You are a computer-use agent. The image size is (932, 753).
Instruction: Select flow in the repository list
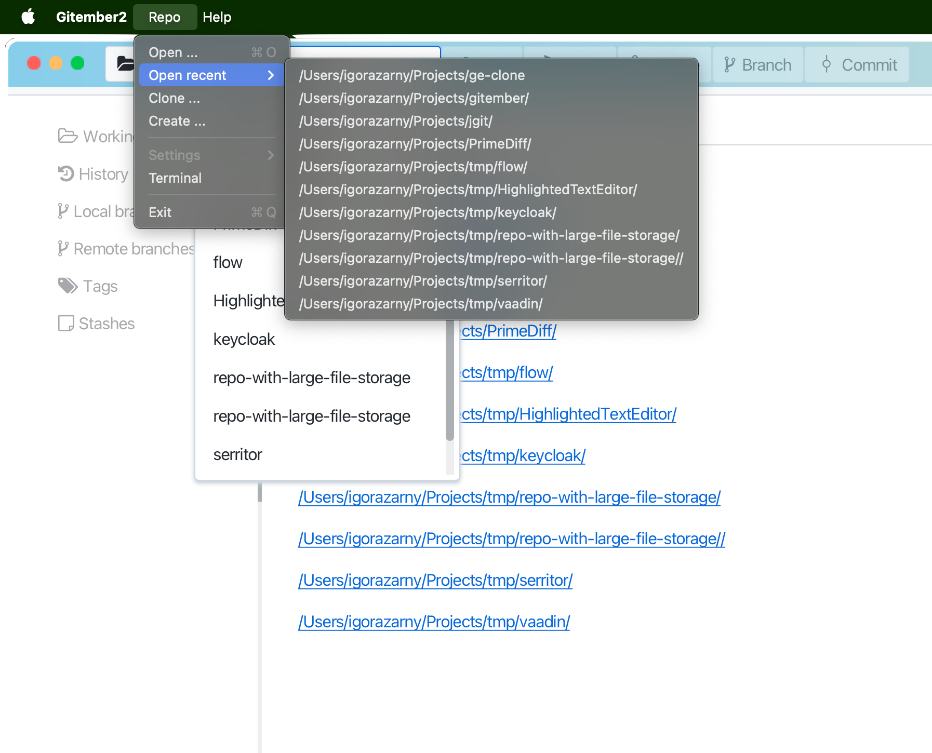[320, 262]
